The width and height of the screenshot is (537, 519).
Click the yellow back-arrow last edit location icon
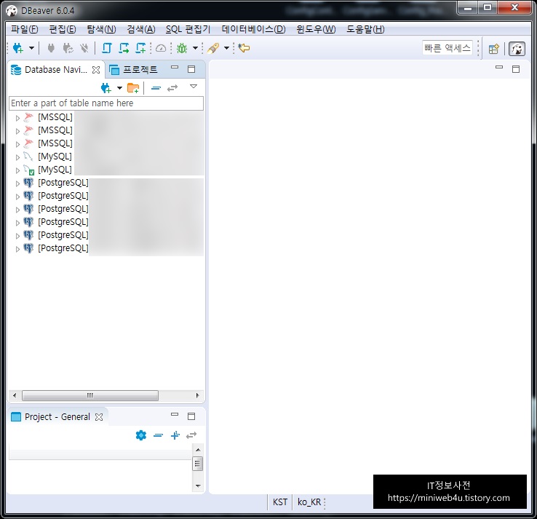(244, 48)
